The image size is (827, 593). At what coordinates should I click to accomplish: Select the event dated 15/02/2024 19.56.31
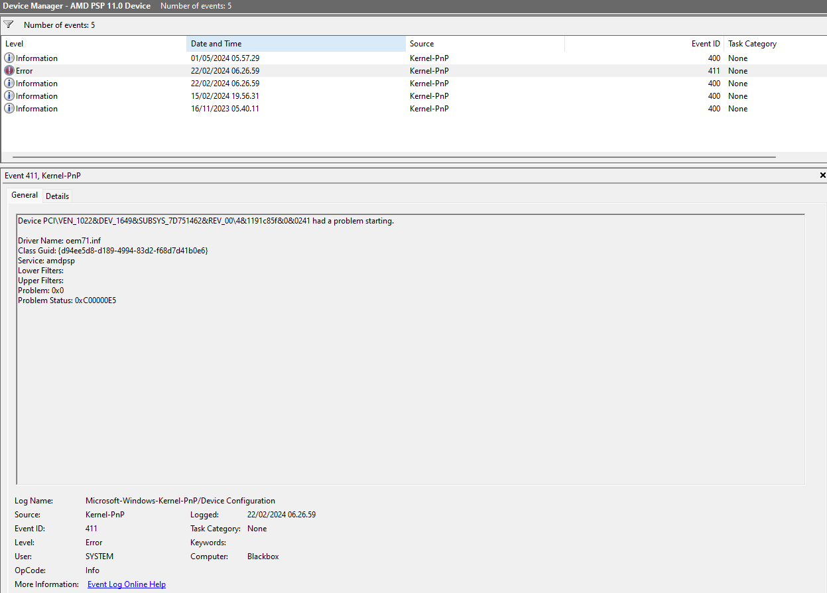coord(414,96)
